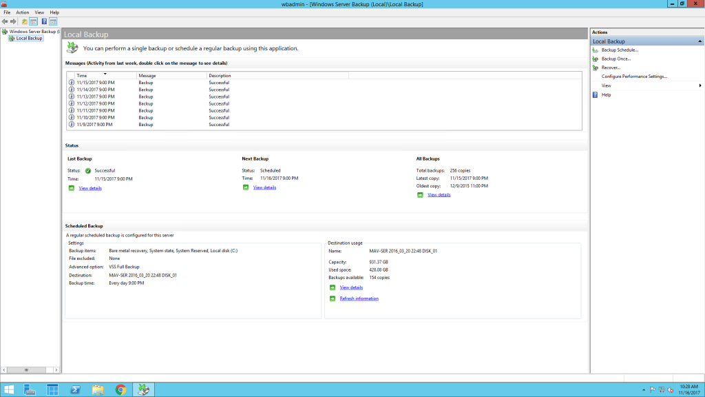Start Backup Once... from the Actions pane
This screenshot has width=705, height=397.
click(x=616, y=59)
